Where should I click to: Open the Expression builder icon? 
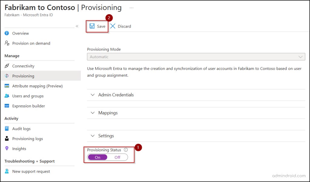(x=7, y=106)
